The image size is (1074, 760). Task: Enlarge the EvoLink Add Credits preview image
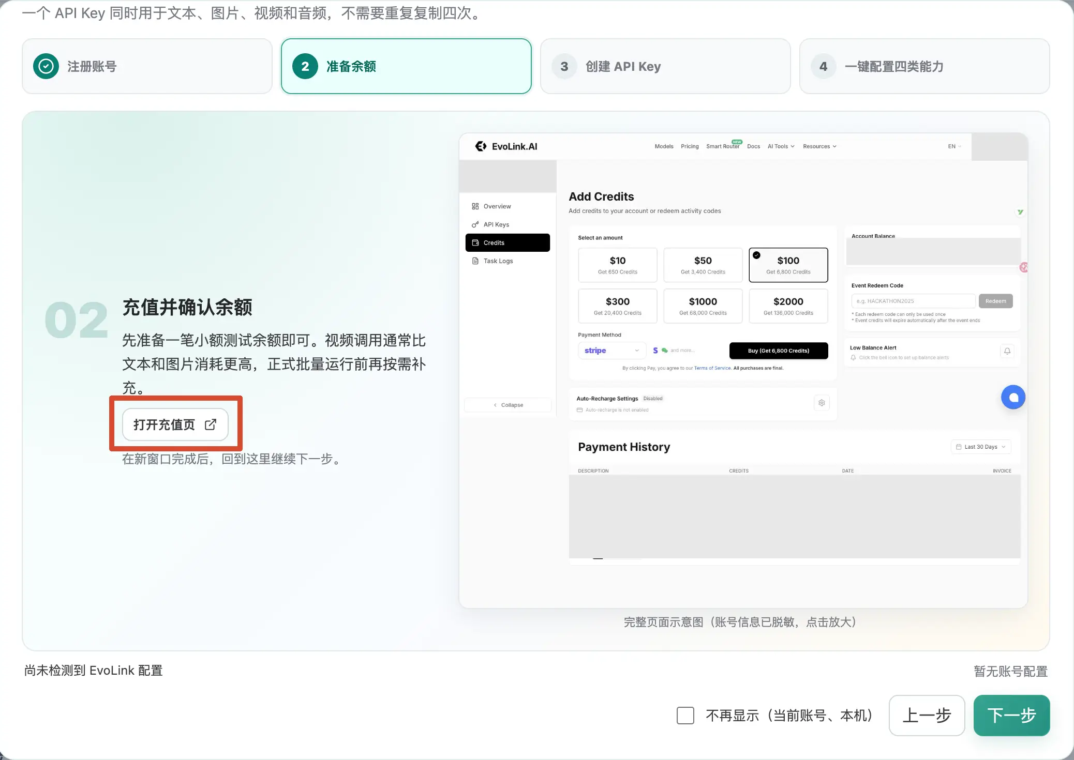coord(743,370)
